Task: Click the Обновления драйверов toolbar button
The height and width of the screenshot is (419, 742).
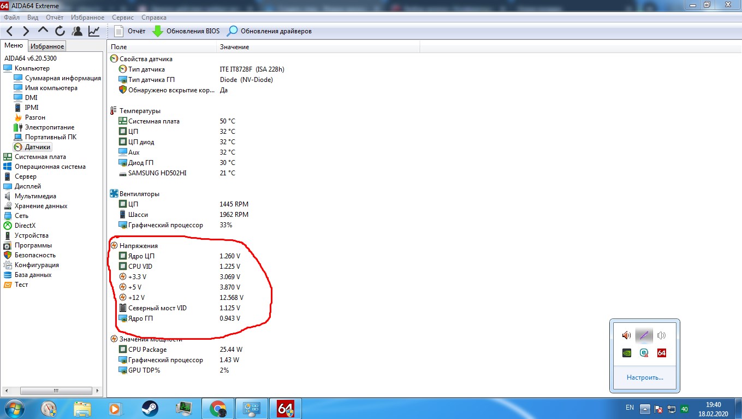Action: click(x=269, y=31)
